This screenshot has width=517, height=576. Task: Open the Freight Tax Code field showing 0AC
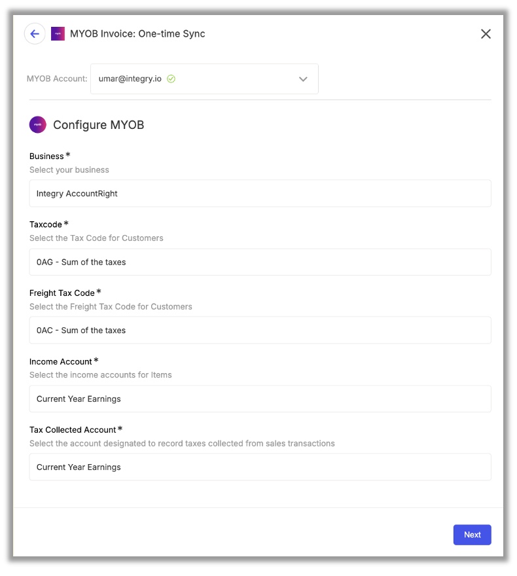tap(260, 331)
